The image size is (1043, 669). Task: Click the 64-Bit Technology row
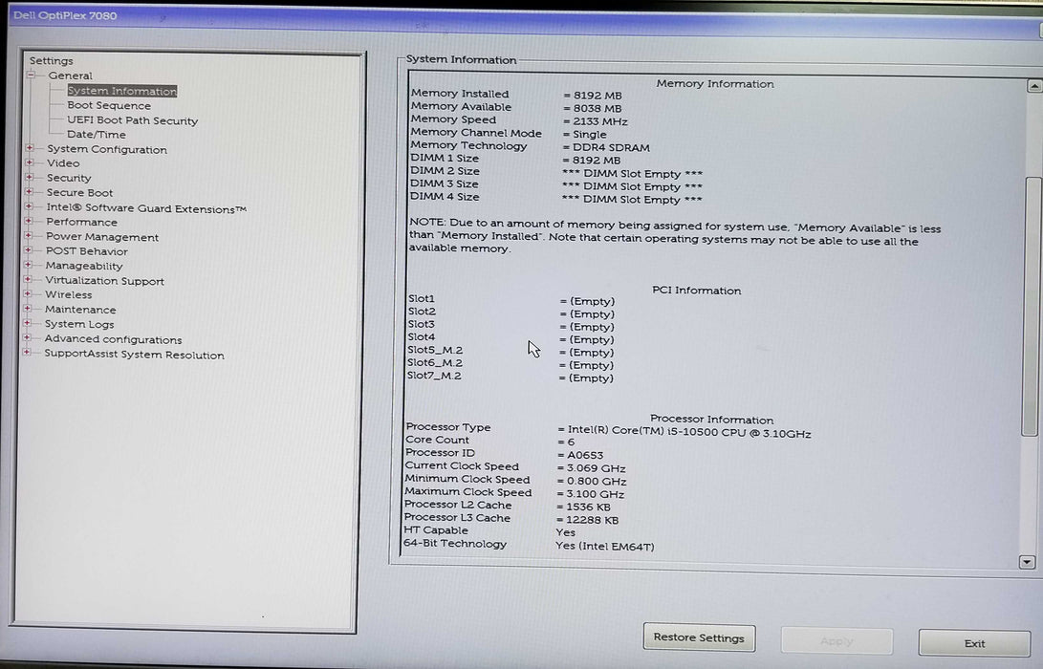coord(529,545)
